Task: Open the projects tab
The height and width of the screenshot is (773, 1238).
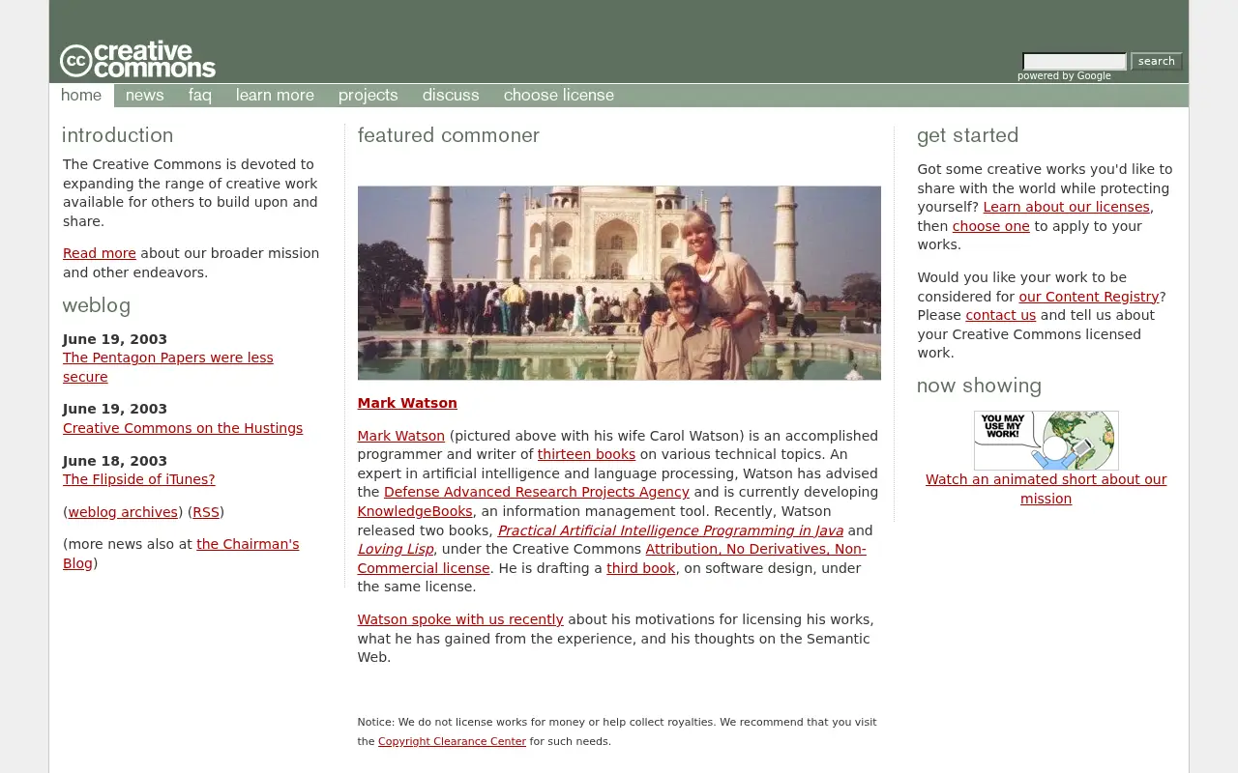Action: (x=368, y=96)
